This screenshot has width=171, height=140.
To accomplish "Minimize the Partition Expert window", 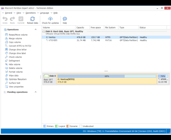I will [157, 8].
